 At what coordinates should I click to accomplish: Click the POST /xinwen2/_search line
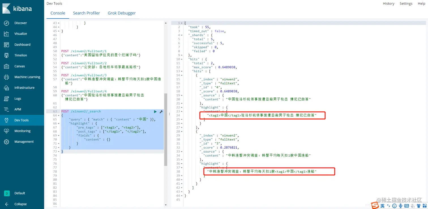coord(81,112)
